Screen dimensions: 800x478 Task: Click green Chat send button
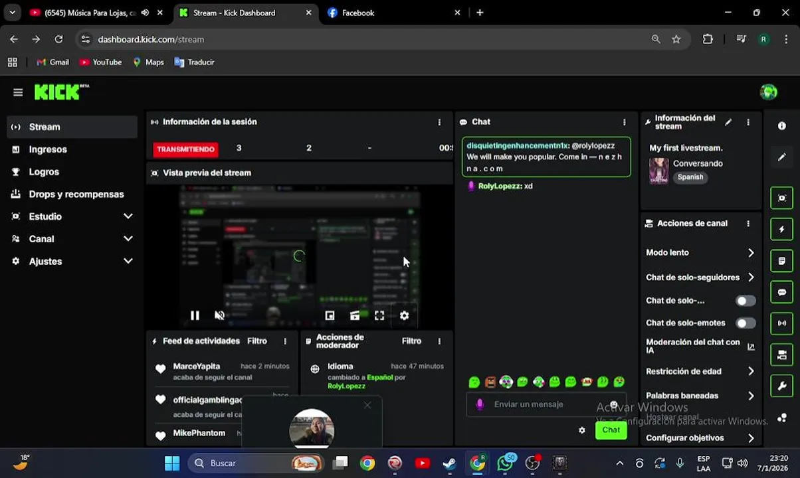(x=611, y=430)
